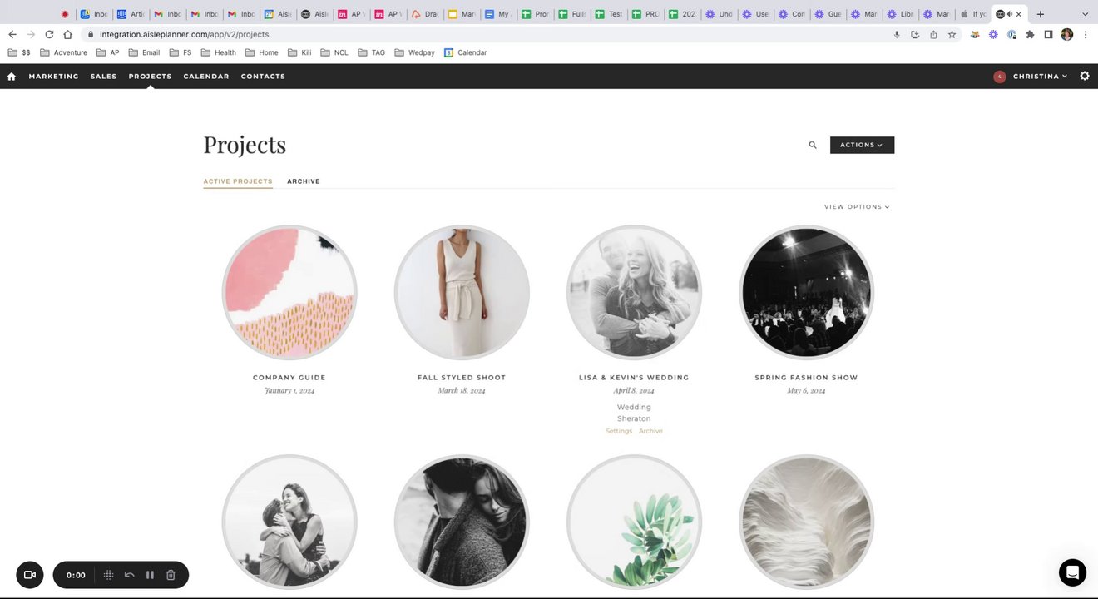Open Spring Fashion Show project thumbnail

806,293
